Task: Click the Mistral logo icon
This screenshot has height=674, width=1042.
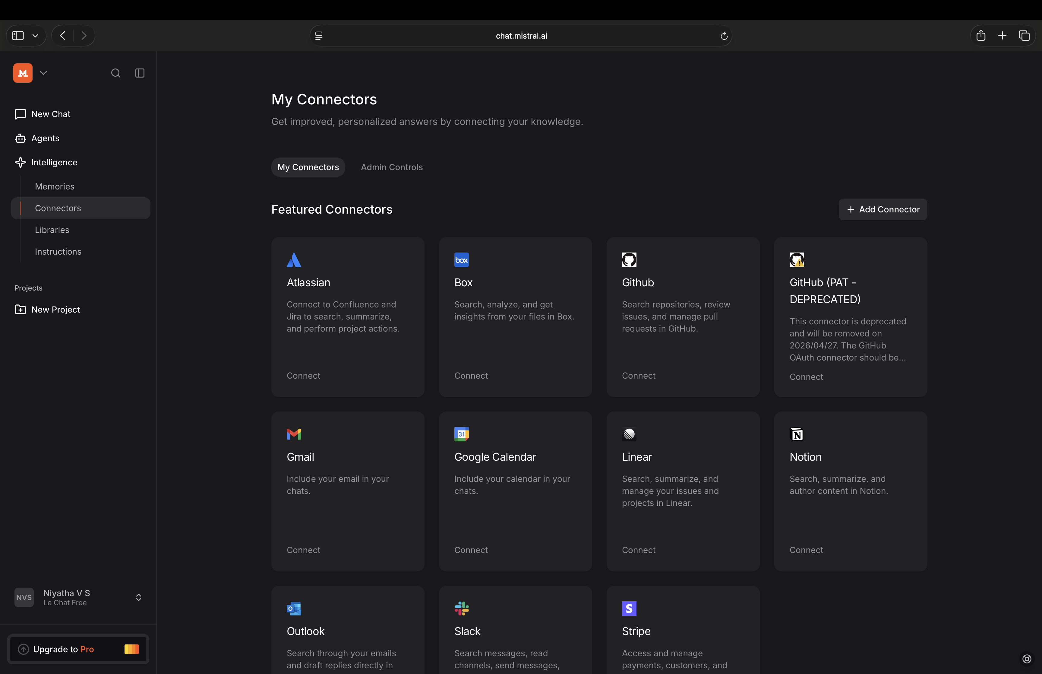Action: [23, 73]
